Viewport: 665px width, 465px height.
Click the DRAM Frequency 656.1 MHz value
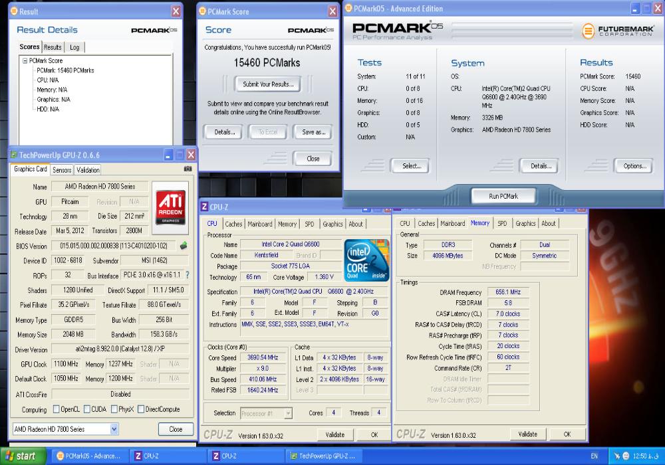[x=507, y=292]
